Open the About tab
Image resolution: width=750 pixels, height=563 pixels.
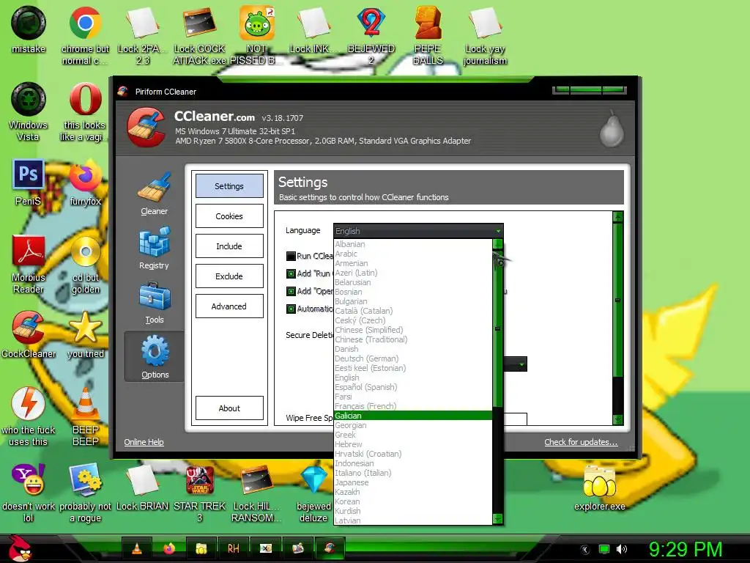click(x=229, y=408)
